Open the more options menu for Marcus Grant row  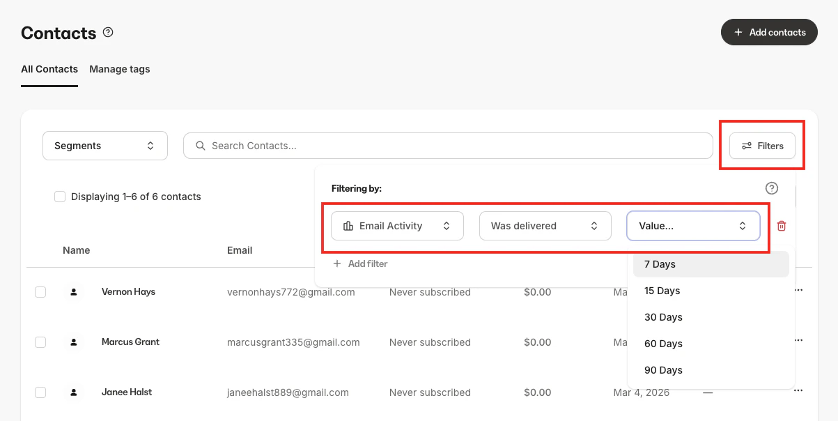798,341
